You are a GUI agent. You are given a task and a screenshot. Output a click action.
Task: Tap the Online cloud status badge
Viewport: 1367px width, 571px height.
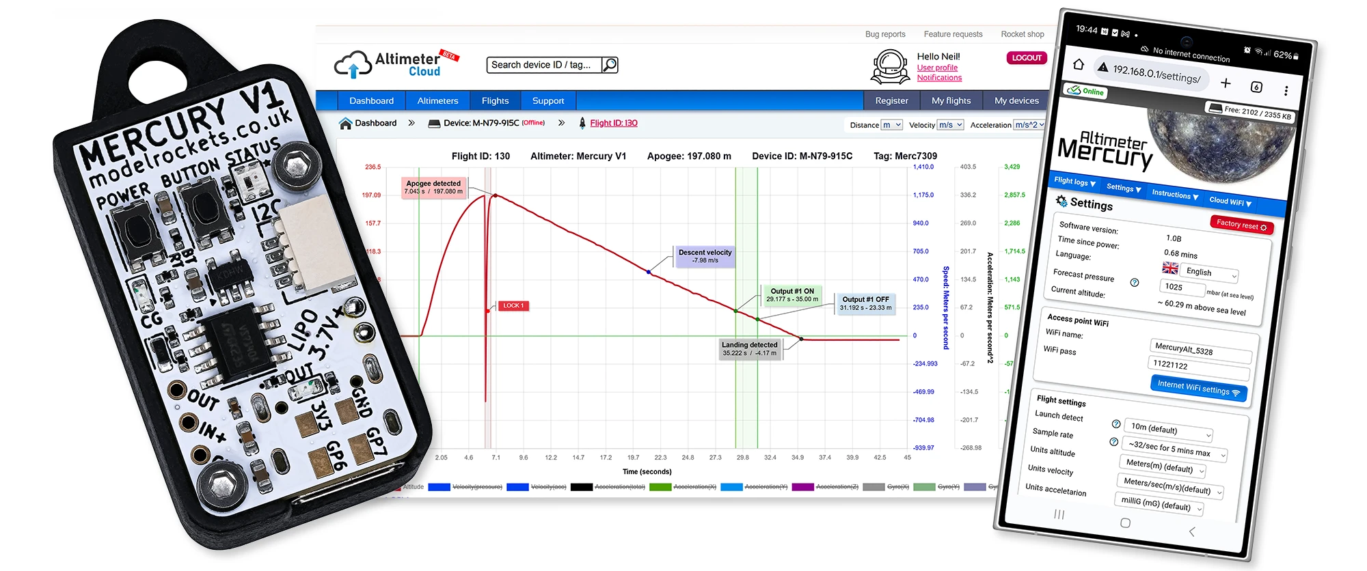tap(1086, 91)
